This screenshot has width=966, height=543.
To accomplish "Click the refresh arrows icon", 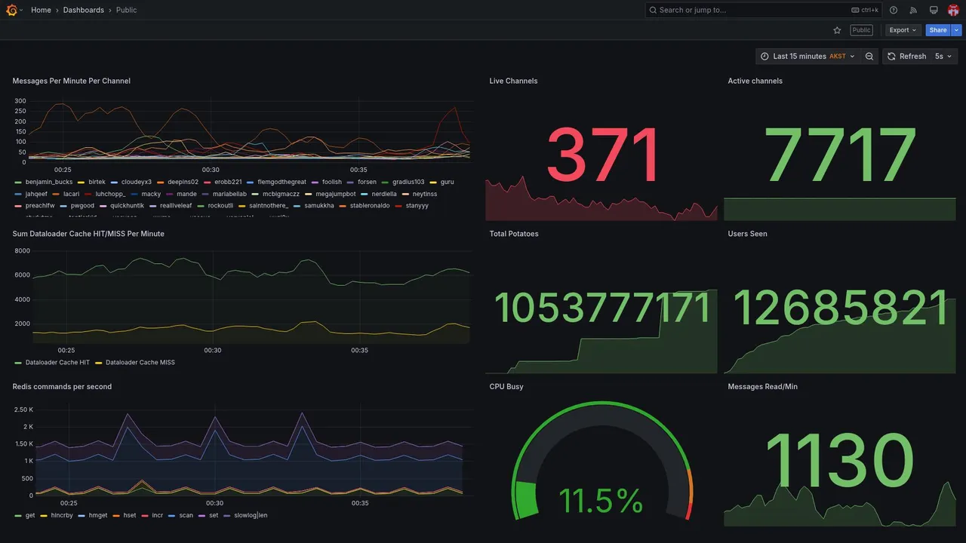I will [891, 57].
